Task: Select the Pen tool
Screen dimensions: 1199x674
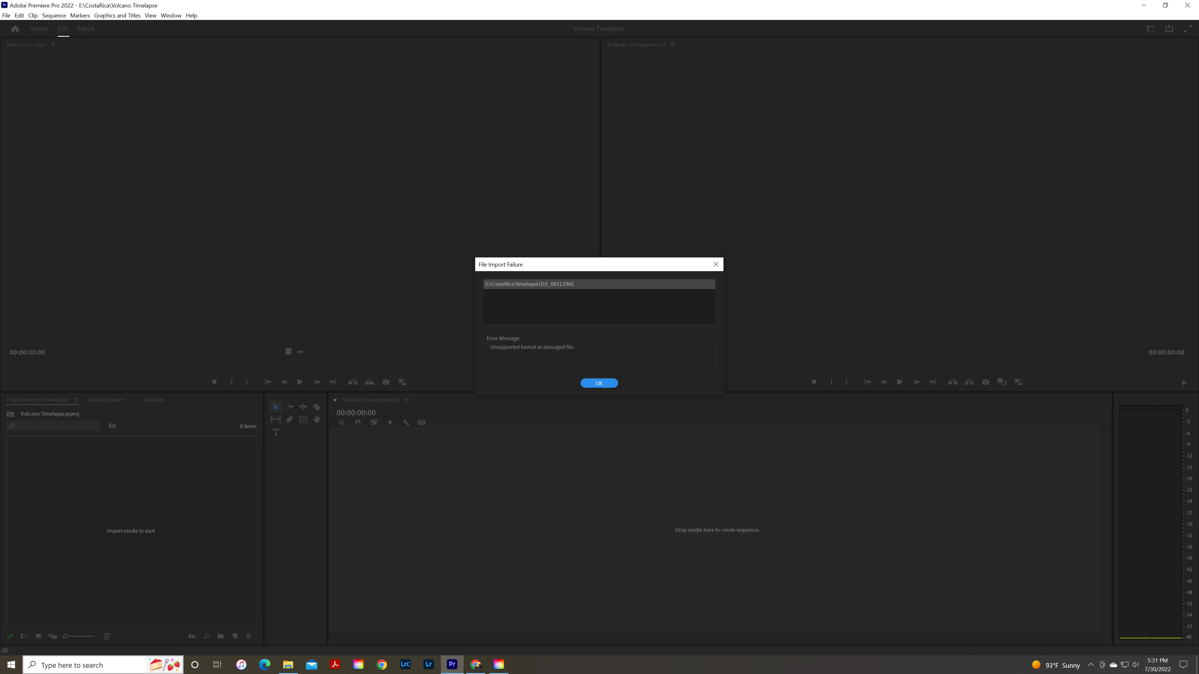Action: coord(289,420)
